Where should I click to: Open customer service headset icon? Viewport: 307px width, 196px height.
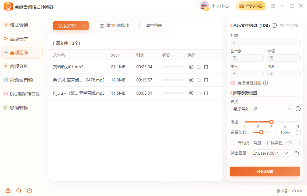(19, 191)
